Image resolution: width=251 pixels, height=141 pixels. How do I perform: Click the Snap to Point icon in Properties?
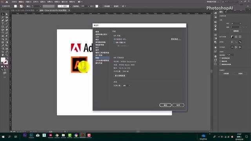coord(232,47)
